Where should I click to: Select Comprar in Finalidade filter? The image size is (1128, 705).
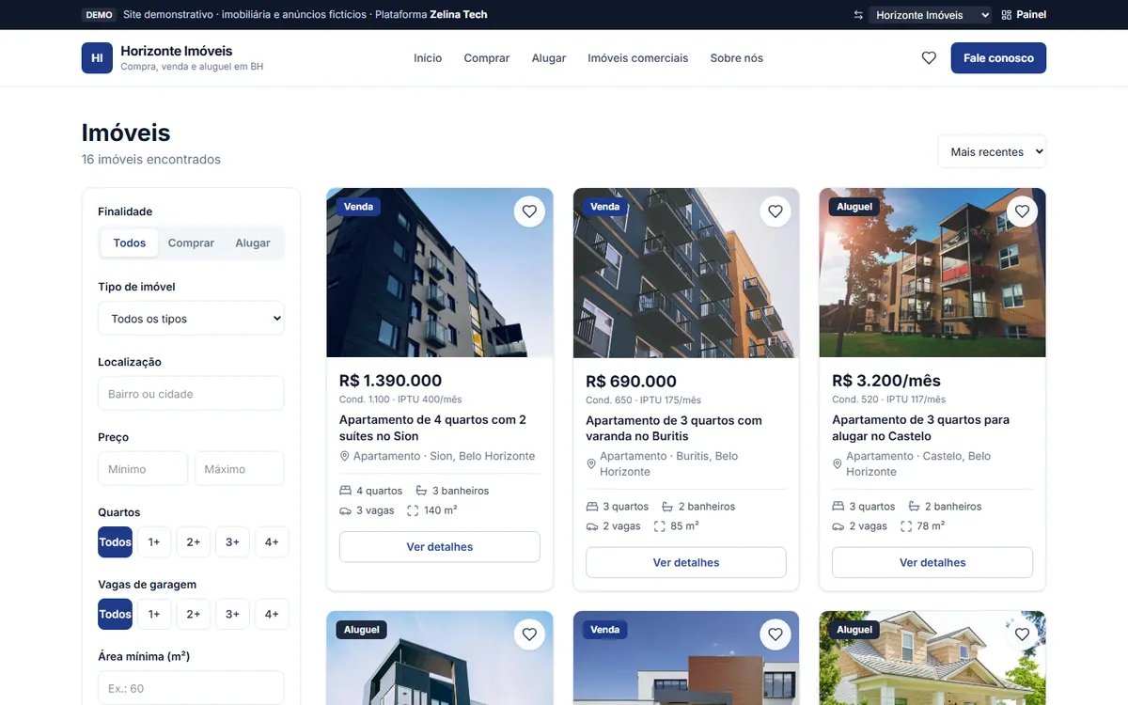[191, 243]
